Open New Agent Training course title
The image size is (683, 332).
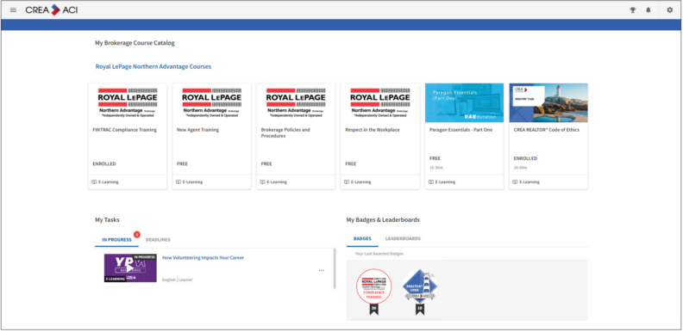pyautogui.click(x=197, y=130)
